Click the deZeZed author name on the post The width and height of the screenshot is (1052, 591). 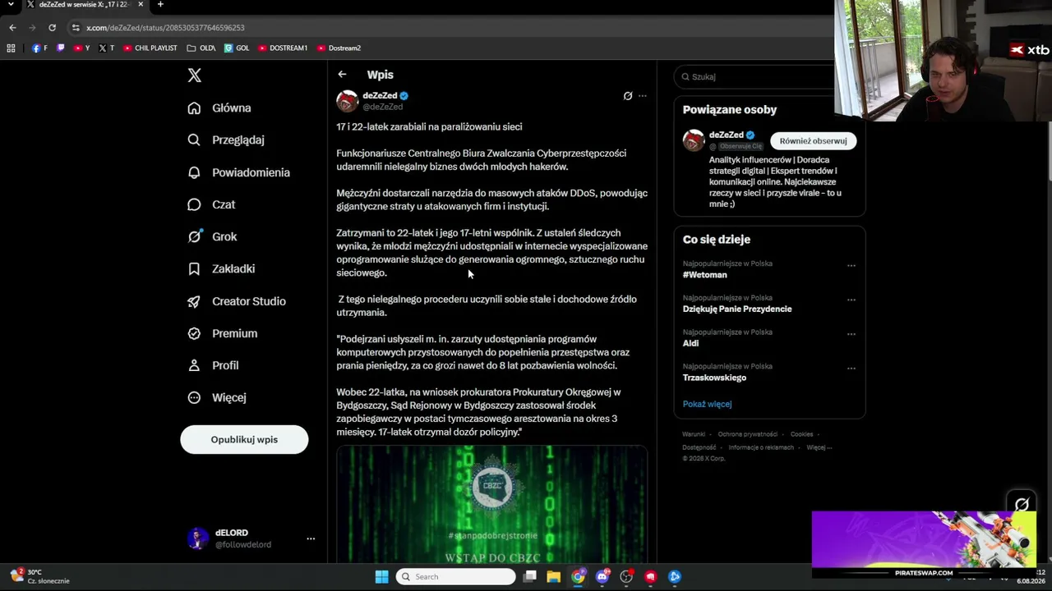coord(381,95)
